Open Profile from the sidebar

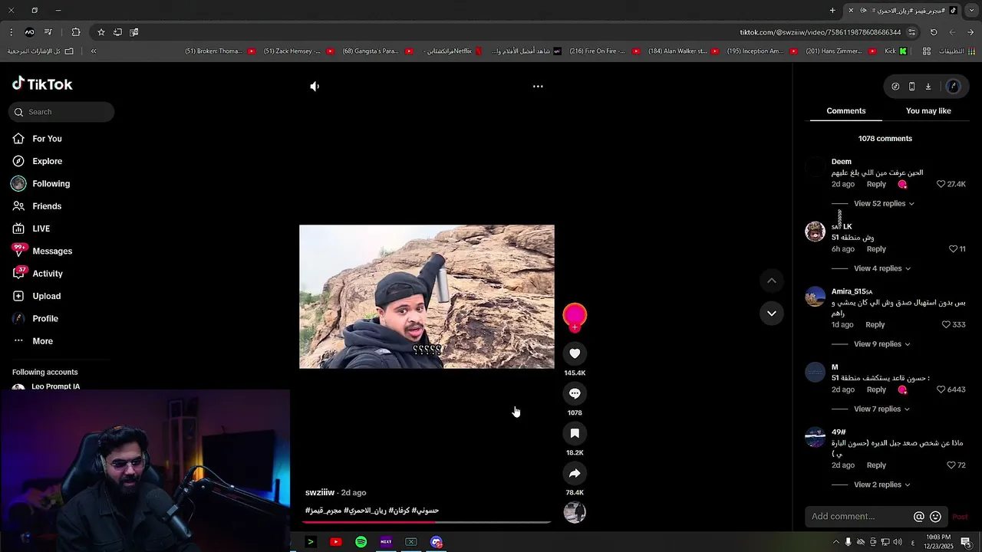coord(45,318)
